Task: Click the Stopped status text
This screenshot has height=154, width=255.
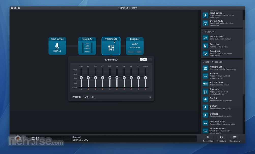Action: click(77, 137)
